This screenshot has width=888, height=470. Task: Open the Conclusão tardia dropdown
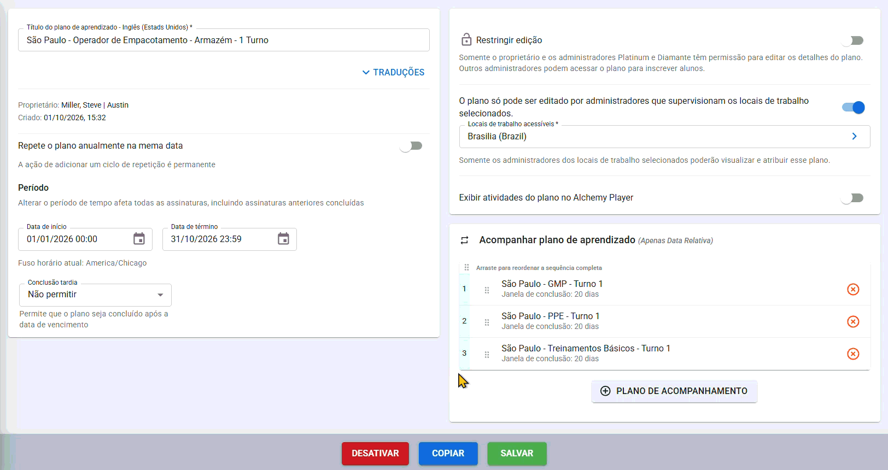96,295
